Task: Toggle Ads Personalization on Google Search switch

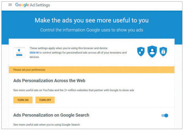Action: pyautogui.click(x=165, y=115)
